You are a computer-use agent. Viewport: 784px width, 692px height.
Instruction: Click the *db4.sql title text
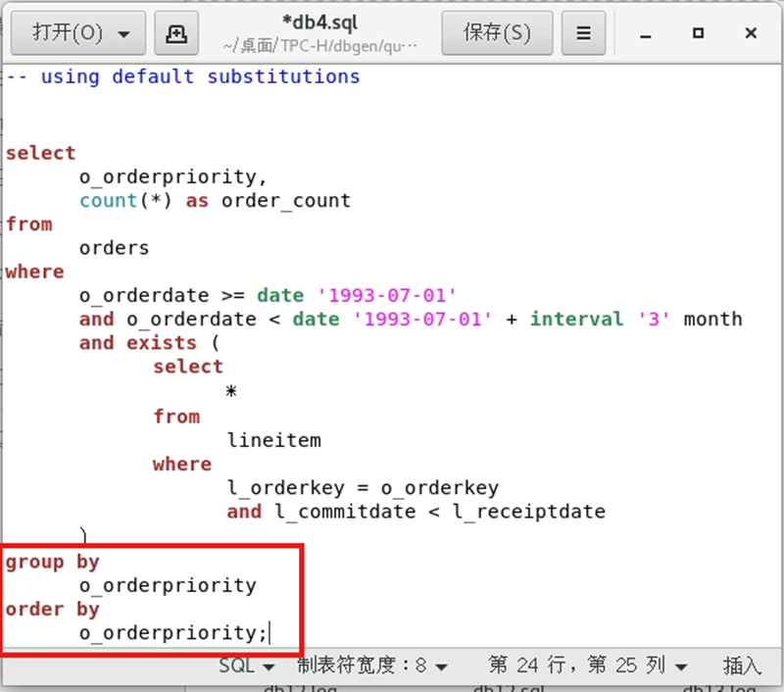pyautogui.click(x=320, y=23)
